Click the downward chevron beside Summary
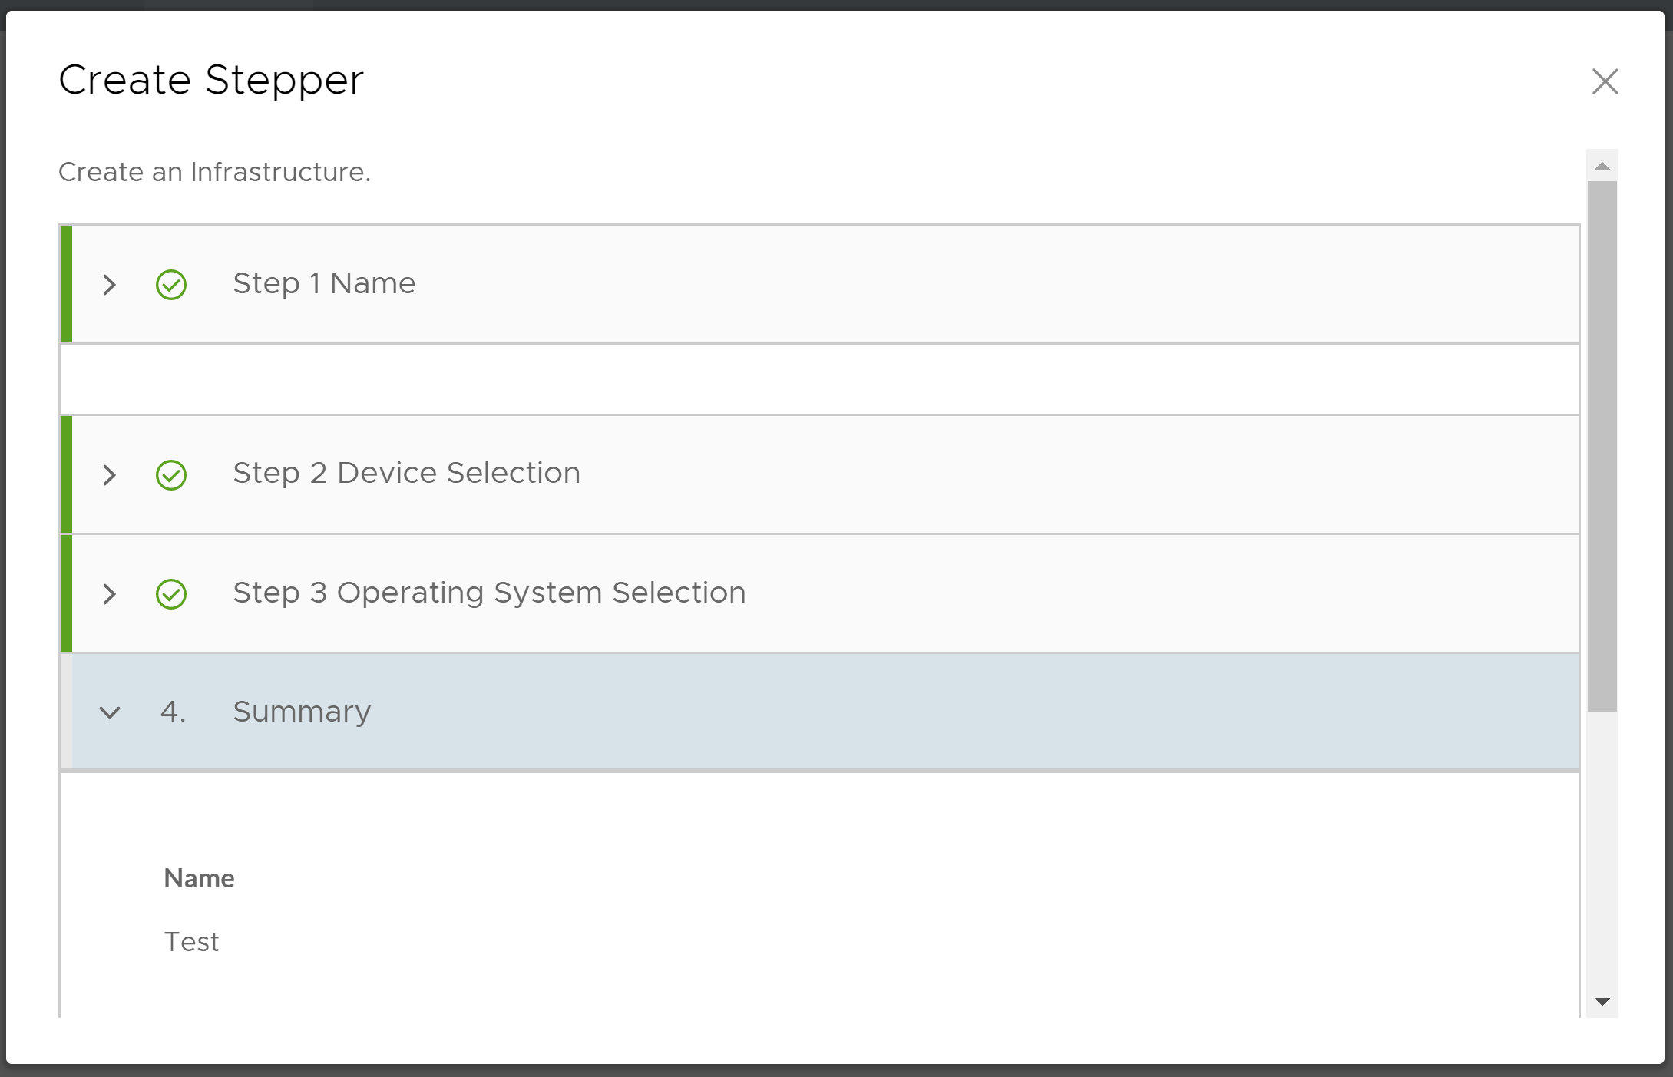 (x=110, y=712)
